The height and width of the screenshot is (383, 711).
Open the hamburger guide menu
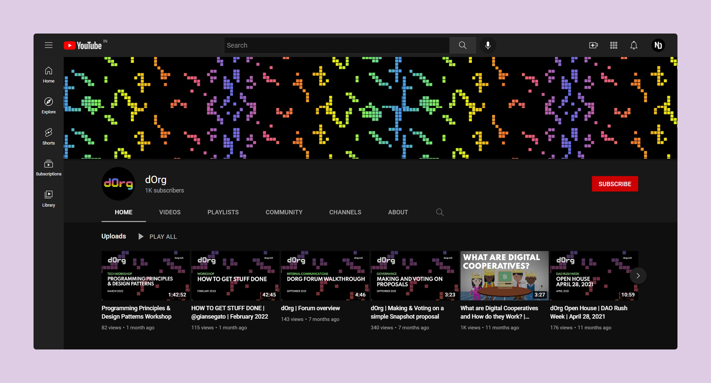point(49,45)
